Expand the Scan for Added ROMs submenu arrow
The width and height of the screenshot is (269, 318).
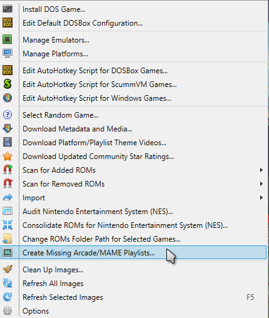click(x=261, y=170)
